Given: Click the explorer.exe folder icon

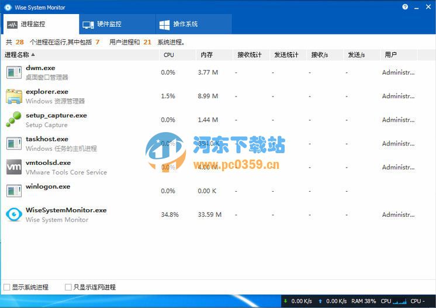Looking at the screenshot, I should (x=14, y=96).
